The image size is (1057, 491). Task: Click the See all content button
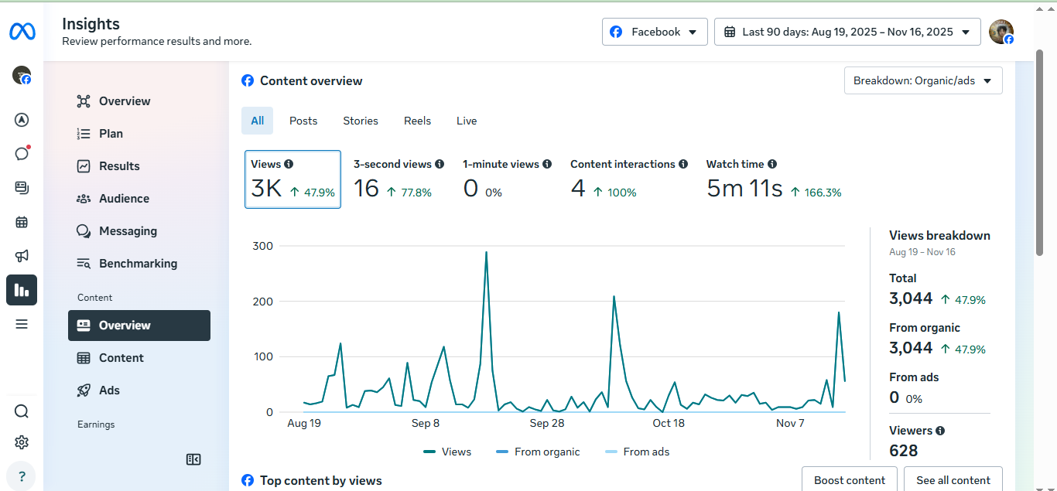tap(953, 479)
